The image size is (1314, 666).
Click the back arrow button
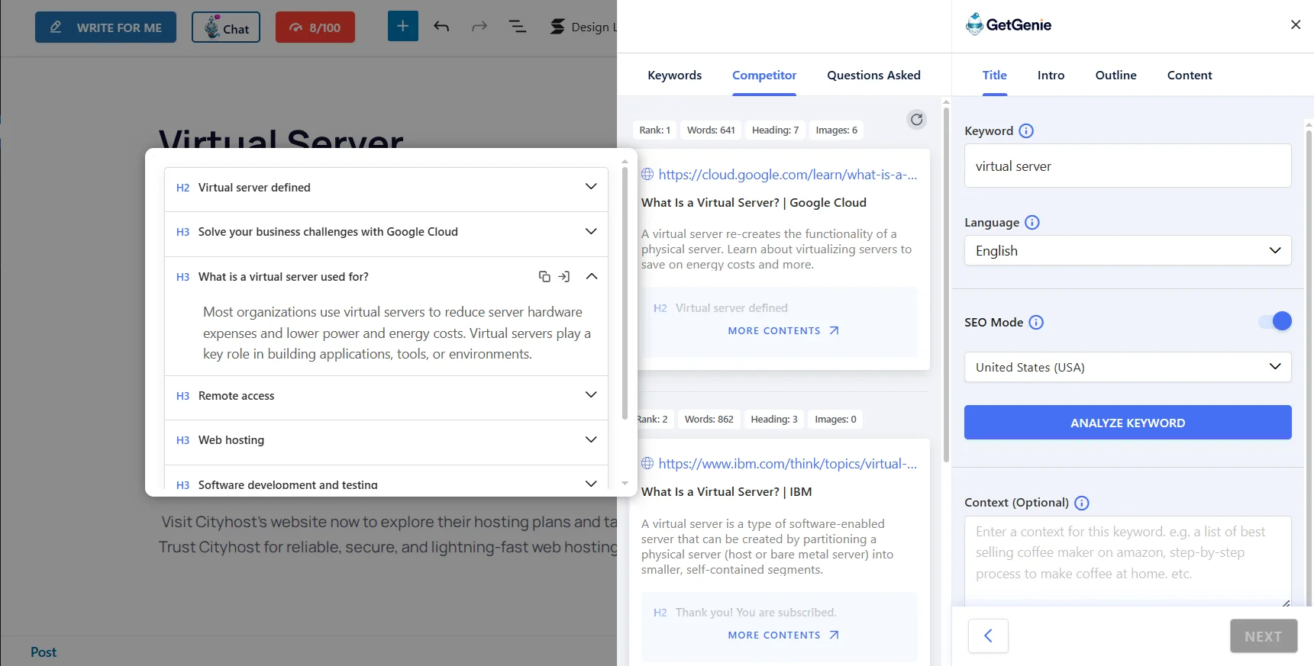(x=988, y=636)
